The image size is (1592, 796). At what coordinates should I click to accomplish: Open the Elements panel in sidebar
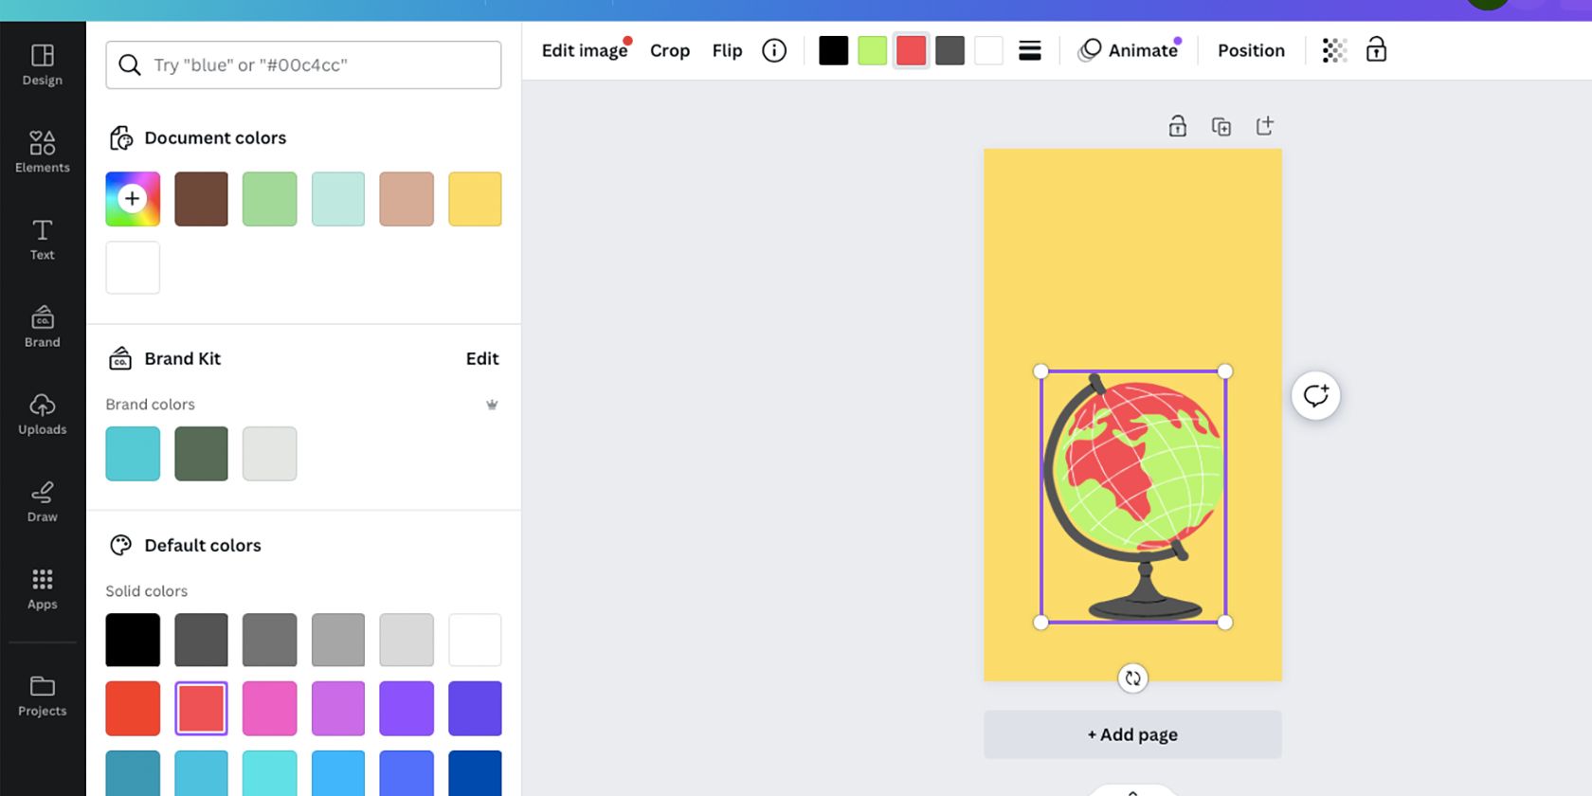43,152
